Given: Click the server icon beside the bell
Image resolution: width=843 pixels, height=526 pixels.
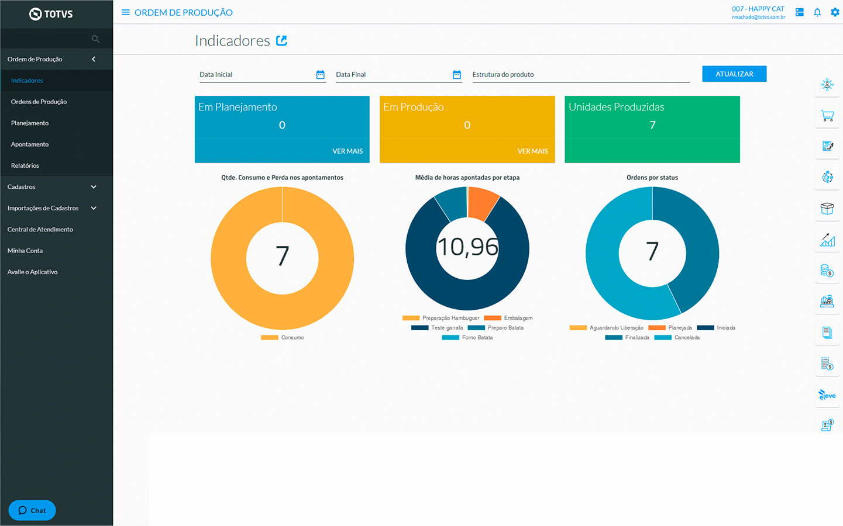Looking at the screenshot, I should [799, 12].
